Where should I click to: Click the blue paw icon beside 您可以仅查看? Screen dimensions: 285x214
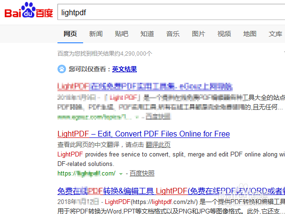click(62, 69)
